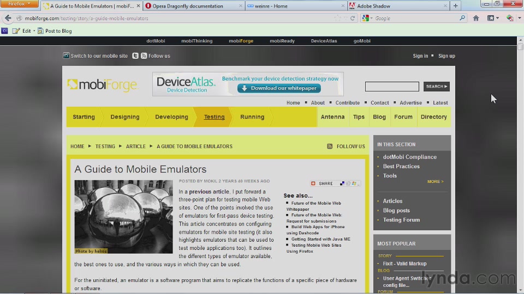Click Switch to our mobile site link
524x294 pixels.
point(99,56)
